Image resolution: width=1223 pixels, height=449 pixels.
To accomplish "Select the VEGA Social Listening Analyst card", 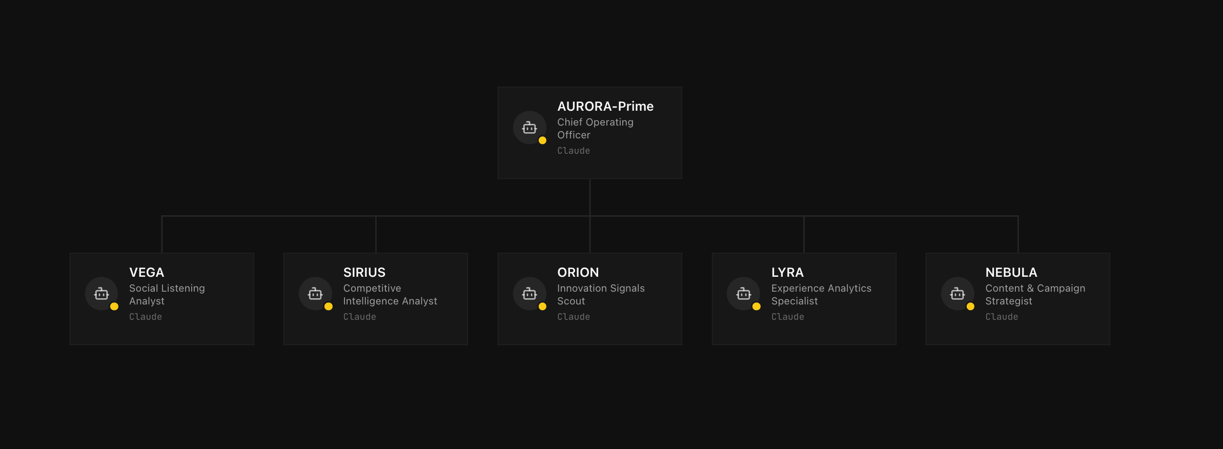I will (x=162, y=299).
